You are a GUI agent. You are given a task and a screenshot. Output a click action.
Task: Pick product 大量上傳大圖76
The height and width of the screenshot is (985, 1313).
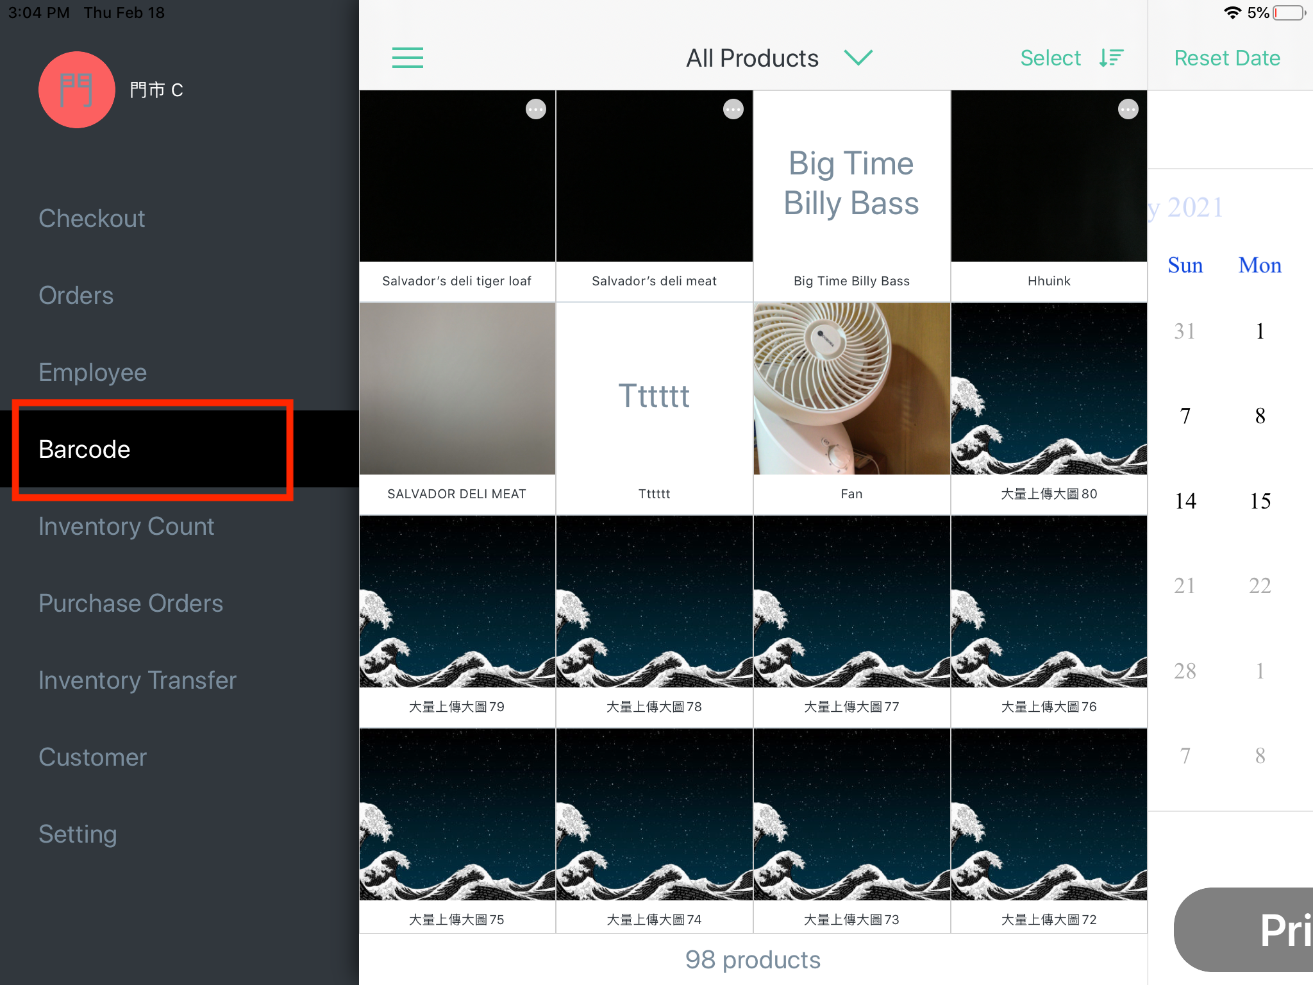(1049, 621)
